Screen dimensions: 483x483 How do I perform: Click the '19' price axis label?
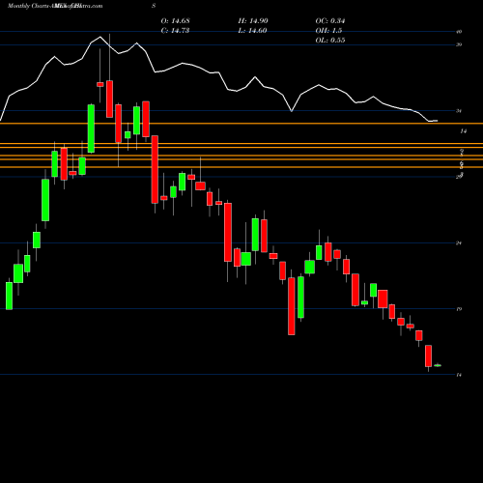[459, 309]
